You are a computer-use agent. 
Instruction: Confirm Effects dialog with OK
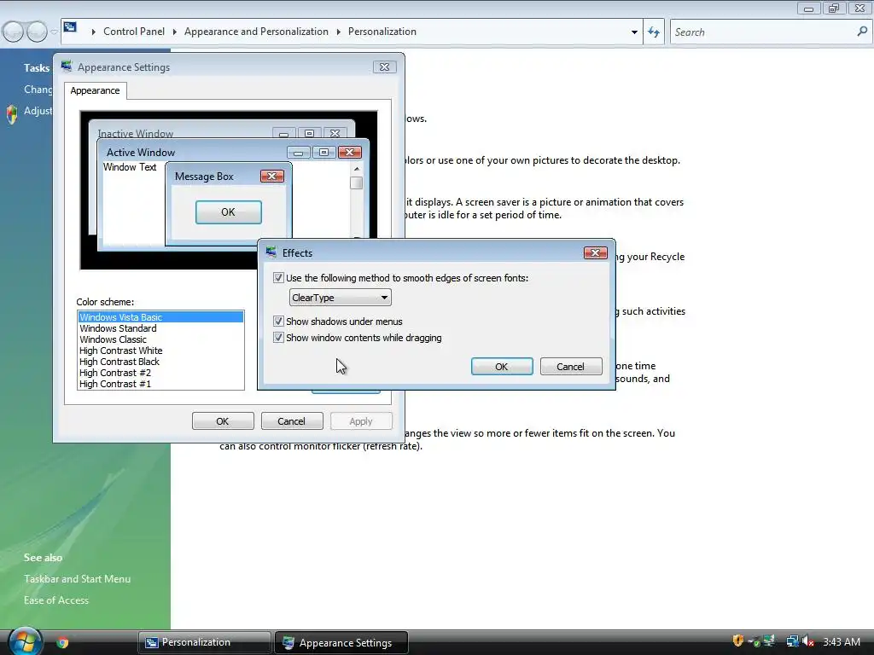click(502, 367)
